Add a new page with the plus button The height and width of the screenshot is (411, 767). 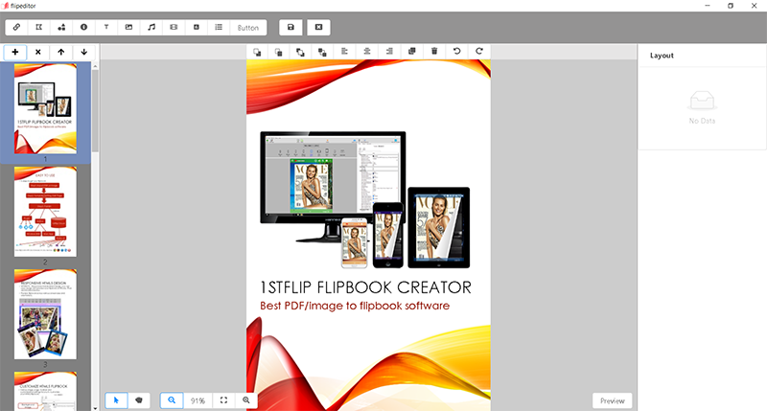[15, 52]
